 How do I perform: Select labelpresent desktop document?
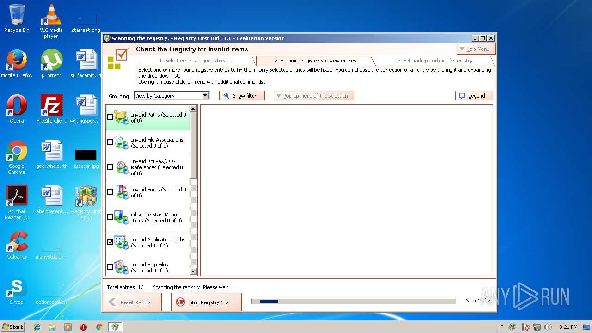click(x=51, y=200)
